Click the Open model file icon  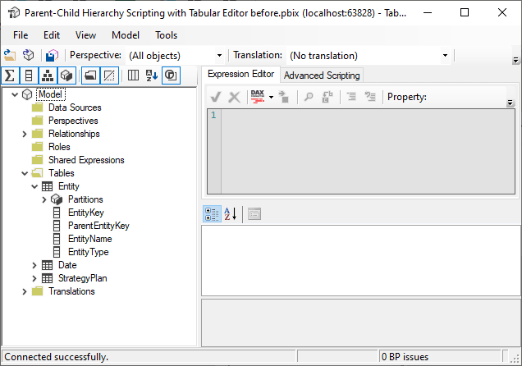[10, 55]
